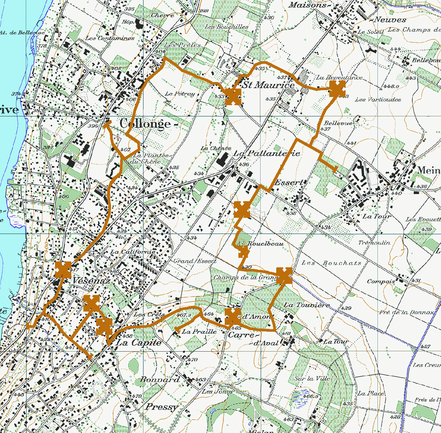Click the 'Les Contamines' label

pos(110,38)
